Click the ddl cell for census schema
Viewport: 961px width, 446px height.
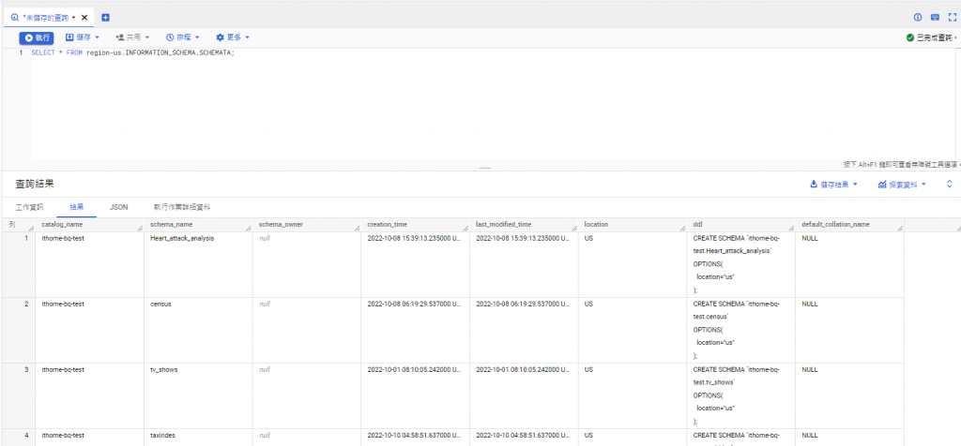point(741,330)
